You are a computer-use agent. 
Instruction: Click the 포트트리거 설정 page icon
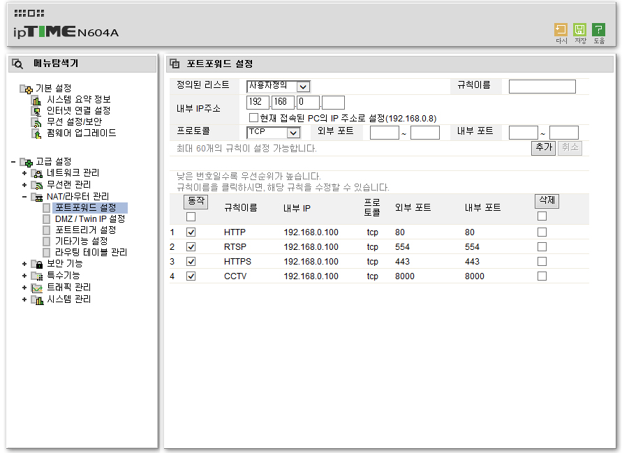pyautogui.click(x=47, y=230)
